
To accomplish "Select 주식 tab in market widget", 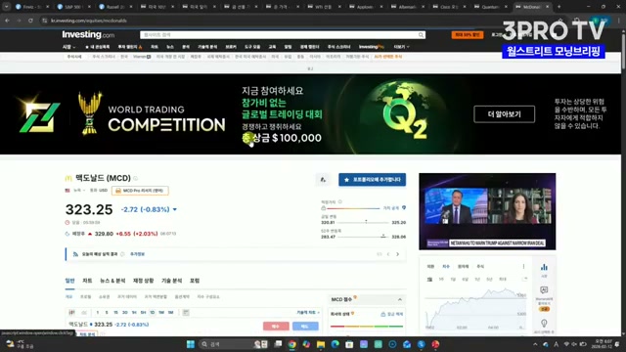I will [x=480, y=267].
